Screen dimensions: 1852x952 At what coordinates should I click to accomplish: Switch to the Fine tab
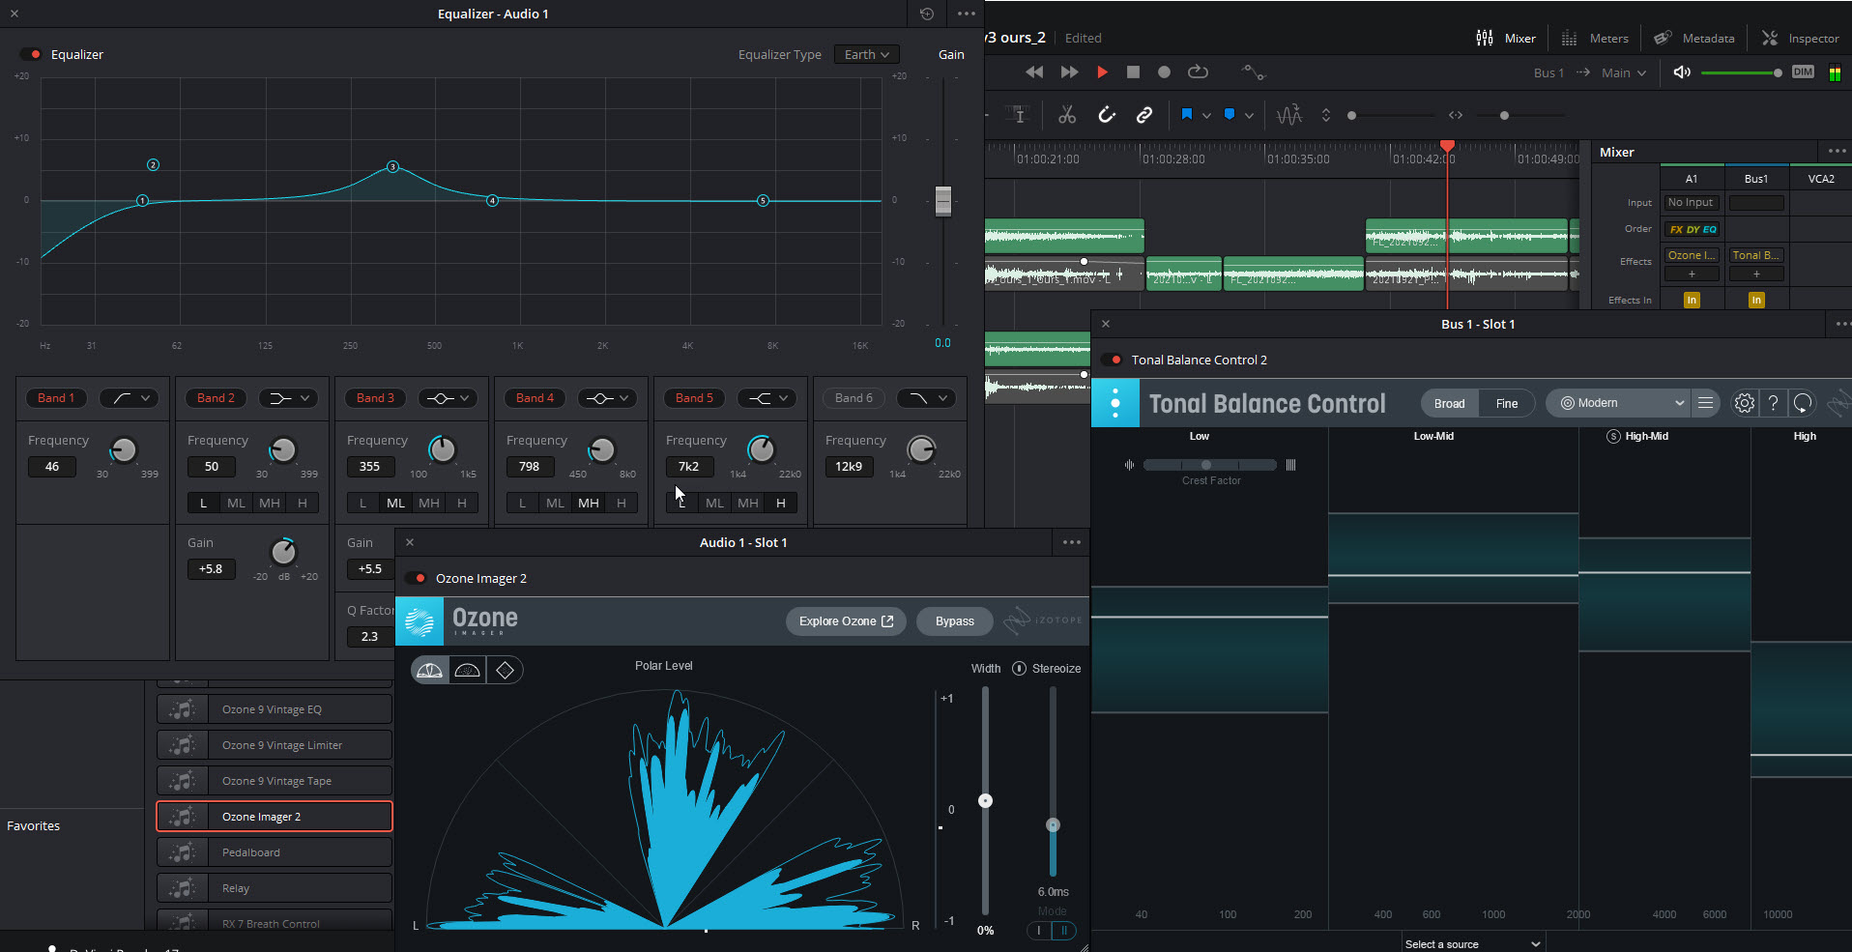(1506, 403)
